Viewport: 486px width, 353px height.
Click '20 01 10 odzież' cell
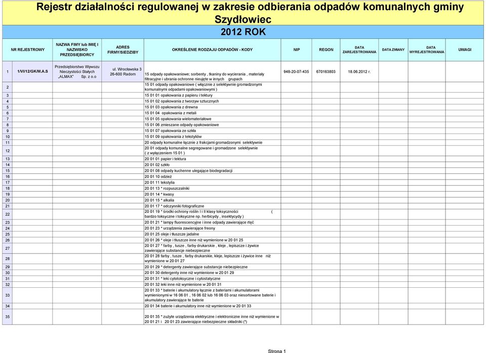(x=212, y=176)
